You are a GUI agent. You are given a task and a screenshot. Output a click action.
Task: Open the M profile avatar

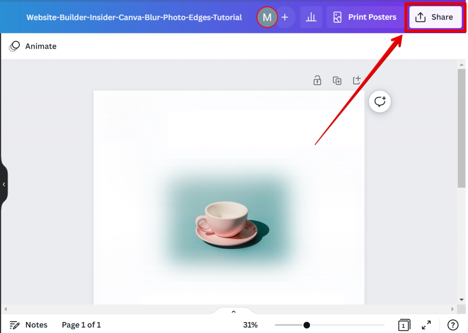click(x=267, y=17)
